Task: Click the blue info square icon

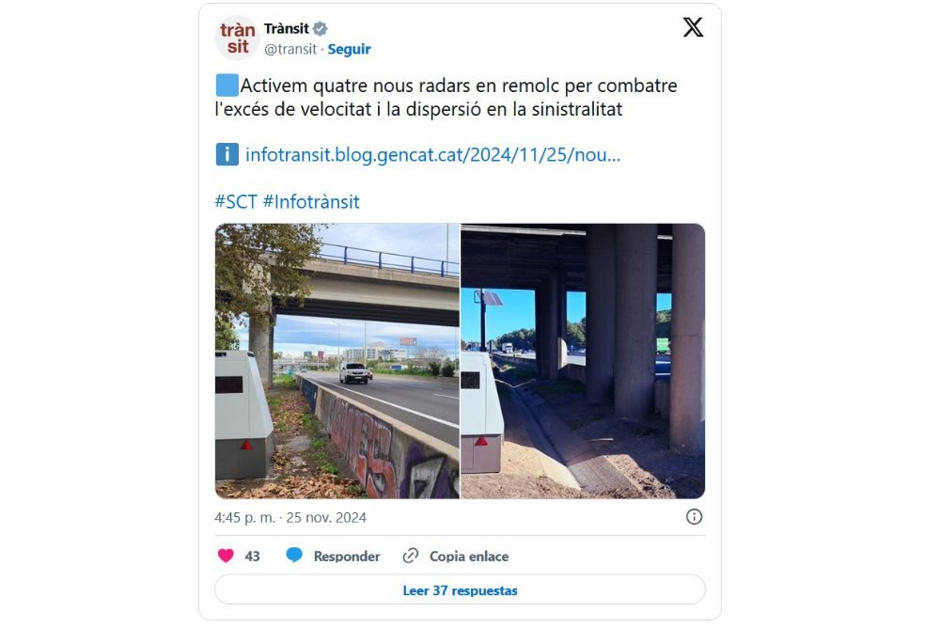Action: click(227, 155)
